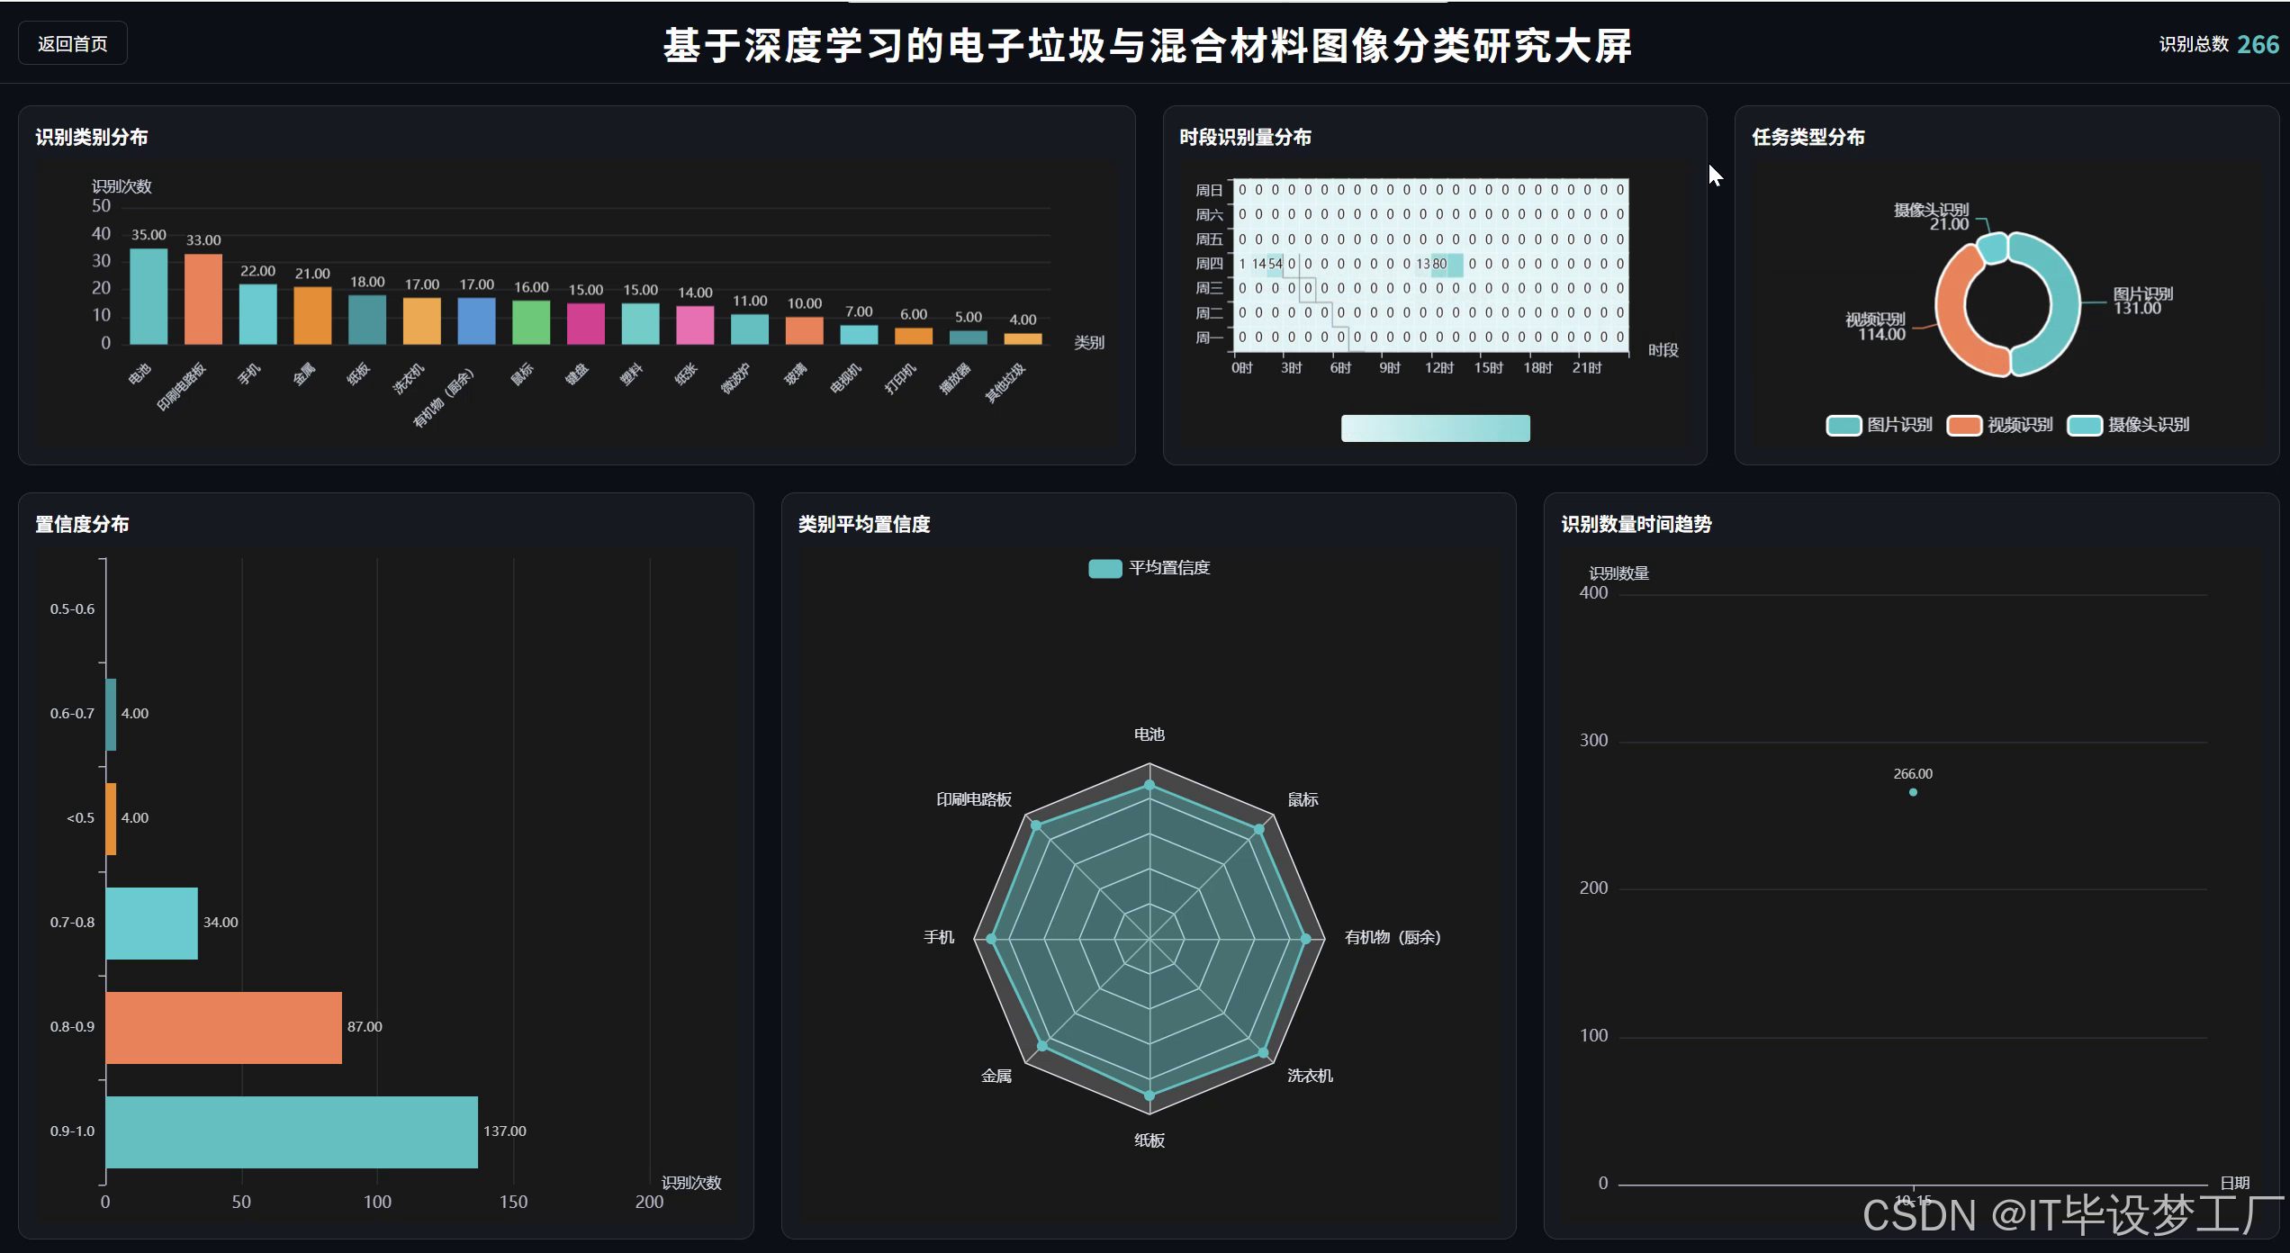Viewport: 2290px width, 1253px height.
Task: Click the 0.8-0.9 confidence bar valued 87.00
Action: pyautogui.click(x=224, y=1028)
